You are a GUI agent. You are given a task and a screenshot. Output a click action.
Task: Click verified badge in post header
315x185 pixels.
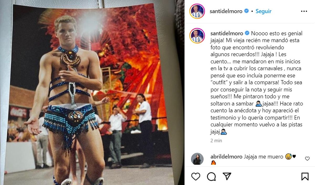point(246,11)
